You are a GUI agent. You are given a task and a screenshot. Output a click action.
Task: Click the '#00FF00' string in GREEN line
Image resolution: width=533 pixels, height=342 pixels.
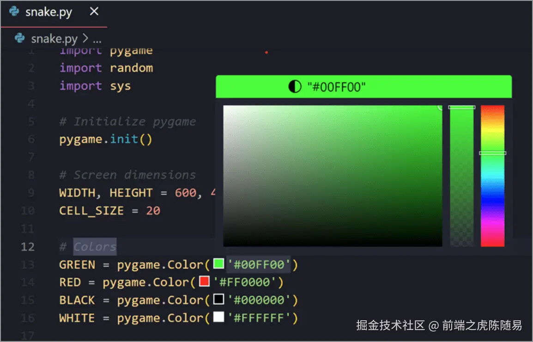coord(259,264)
